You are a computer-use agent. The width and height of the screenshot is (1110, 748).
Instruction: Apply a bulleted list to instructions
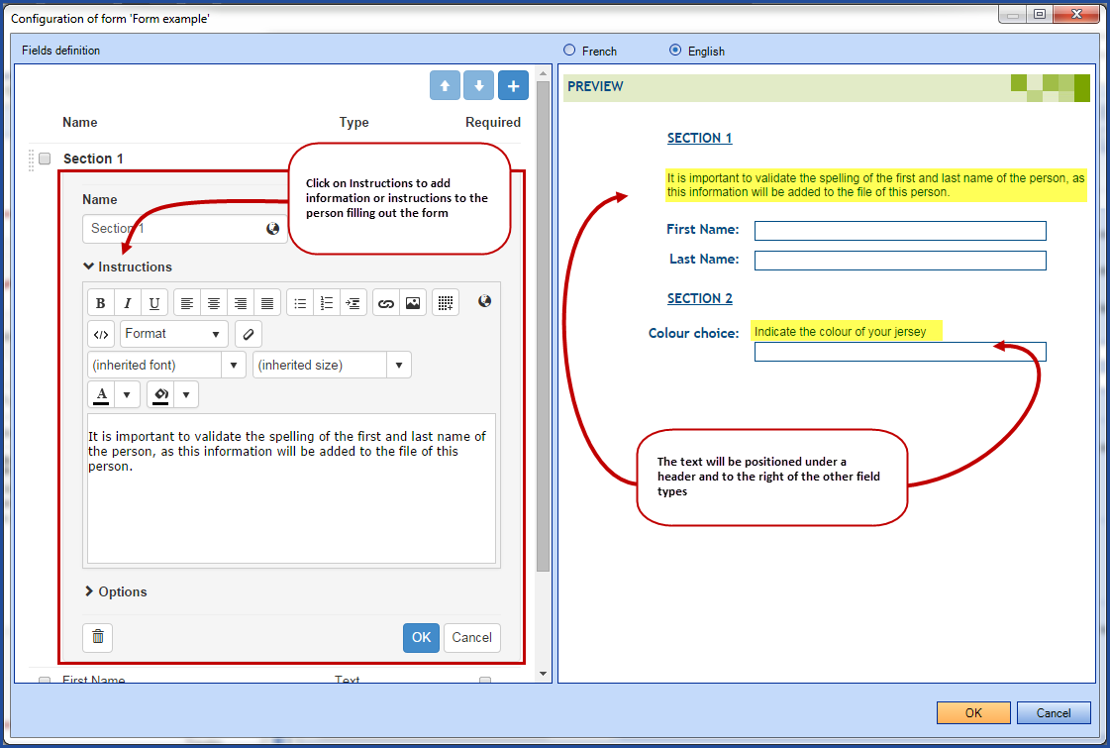(300, 302)
